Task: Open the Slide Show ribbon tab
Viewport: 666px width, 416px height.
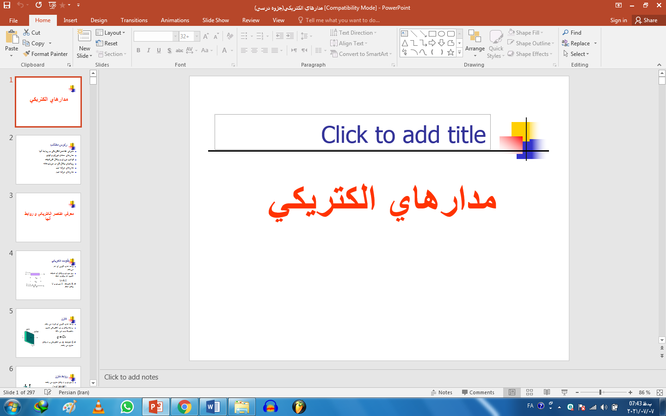Action: pyautogui.click(x=216, y=20)
